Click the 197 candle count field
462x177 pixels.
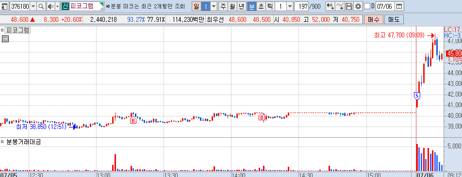(x=301, y=6)
